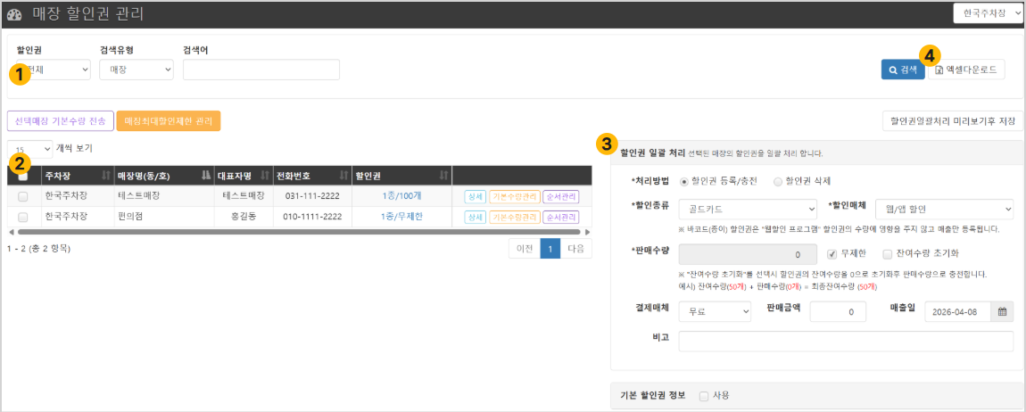Click 순서관리 button for 테스트매장 row
The height and width of the screenshot is (412, 1026).
point(561,196)
